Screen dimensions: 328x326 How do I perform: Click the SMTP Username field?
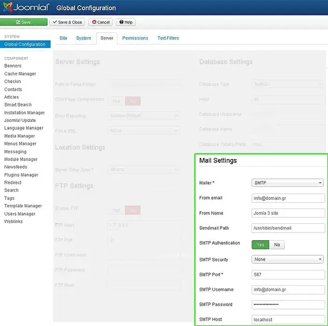click(288, 289)
